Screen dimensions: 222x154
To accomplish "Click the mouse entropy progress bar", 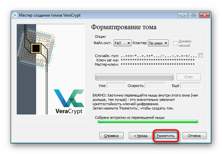I will [x=148, y=121].
